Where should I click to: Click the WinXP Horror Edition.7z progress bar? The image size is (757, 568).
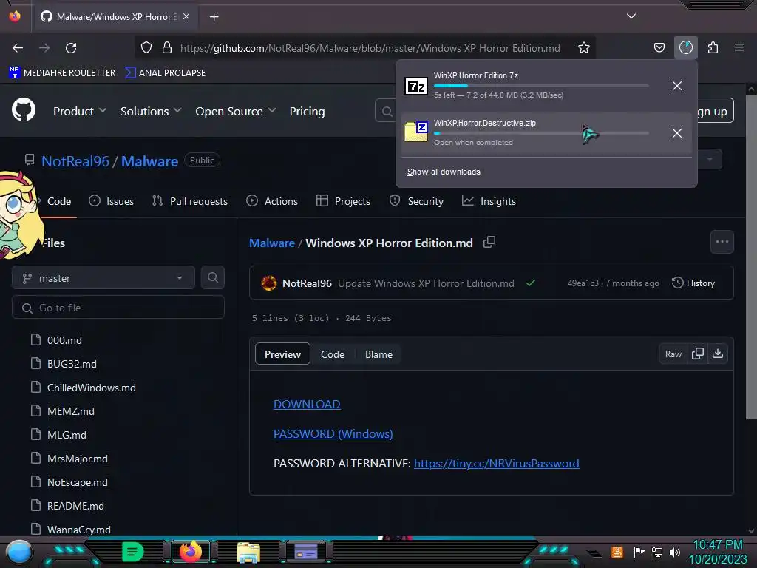(541, 86)
